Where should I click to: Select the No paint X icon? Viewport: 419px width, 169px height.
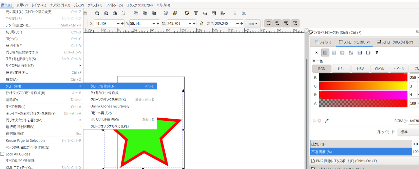click(317, 52)
